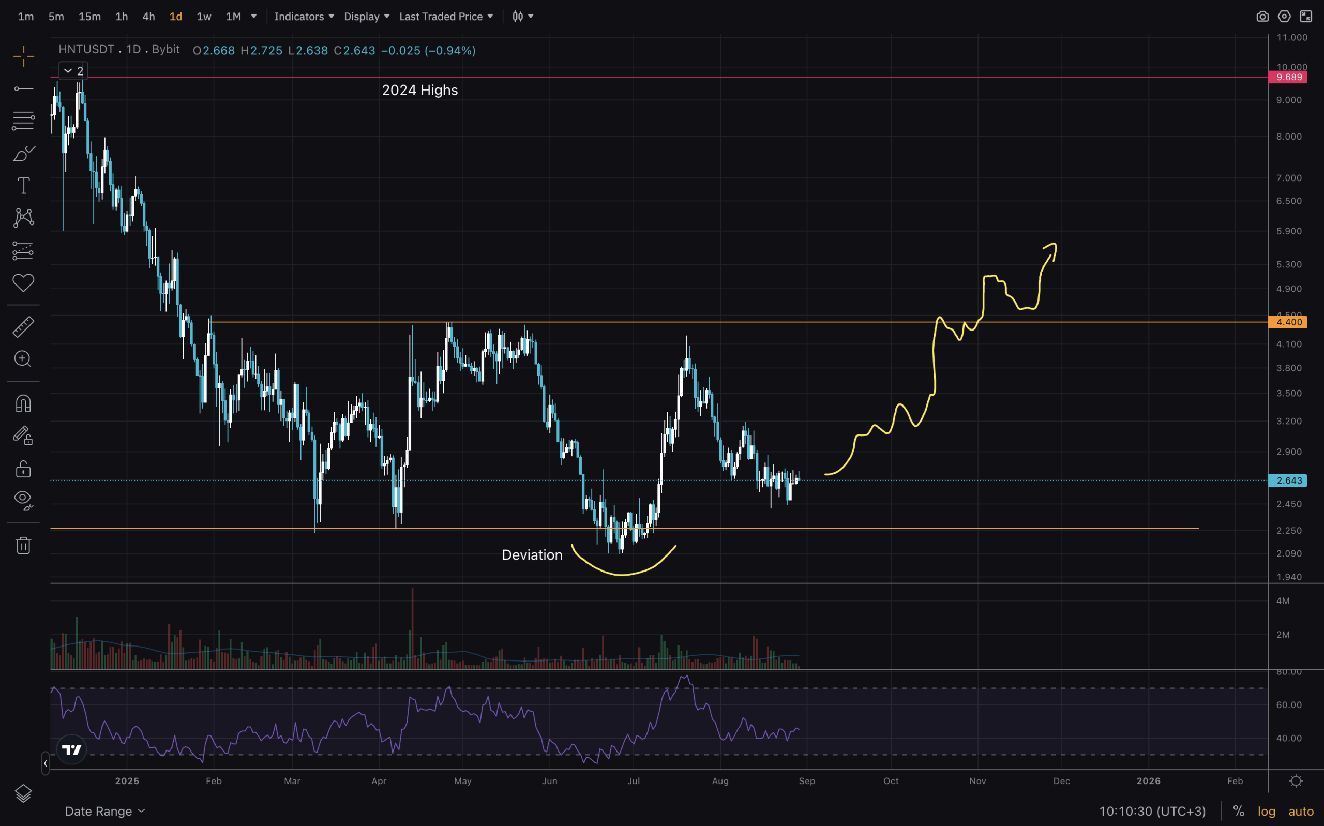The width and height of the screenshot is (1324, 826).
Task: Toggle magnet mode on
Action: pos(23,403)
